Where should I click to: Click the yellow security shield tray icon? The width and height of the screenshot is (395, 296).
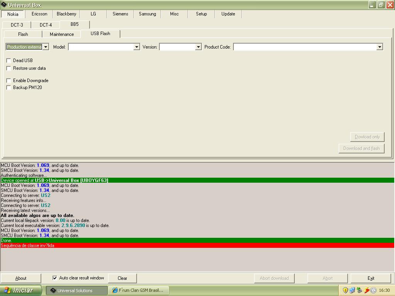345,290
